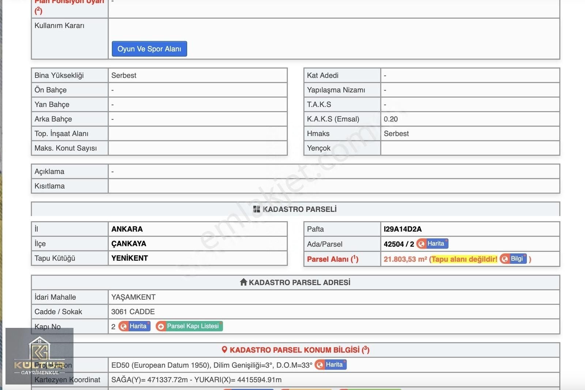Select the İlçe value ÇANKAYA
Viewport: 585px width, 390px height.
[x=129, y=244]
